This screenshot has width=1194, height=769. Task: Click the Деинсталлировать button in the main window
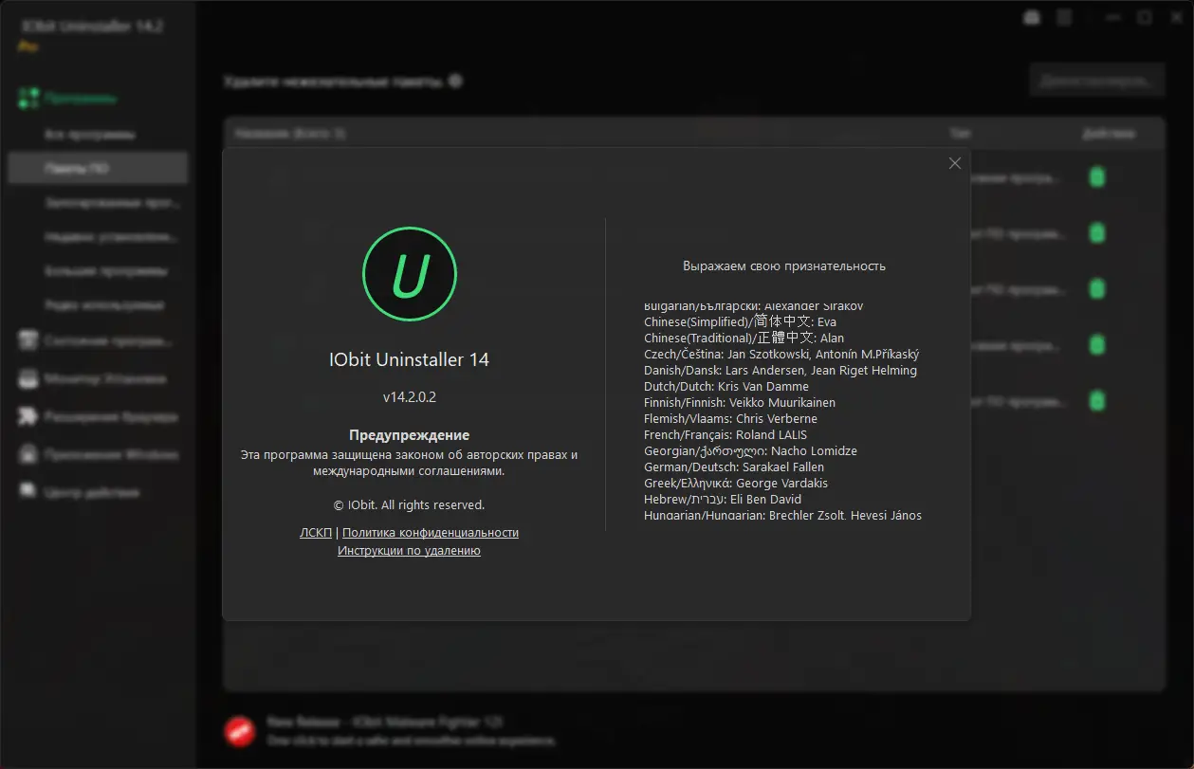click(1097, 81)
